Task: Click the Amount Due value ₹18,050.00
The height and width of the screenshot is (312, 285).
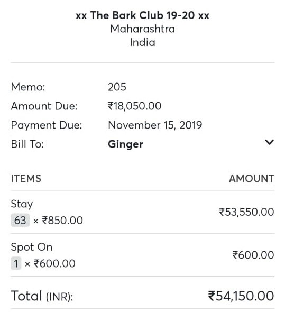Action: pos(134,106)
